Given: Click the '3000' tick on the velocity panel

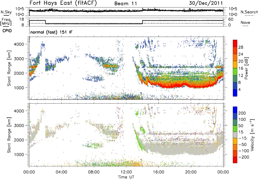Looking at the screenshot, I should coord(19,125).
